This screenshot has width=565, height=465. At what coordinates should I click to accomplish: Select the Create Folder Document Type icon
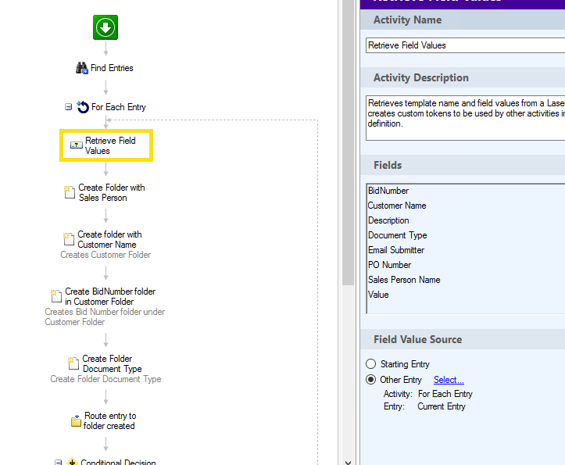(x=73, y=363)
